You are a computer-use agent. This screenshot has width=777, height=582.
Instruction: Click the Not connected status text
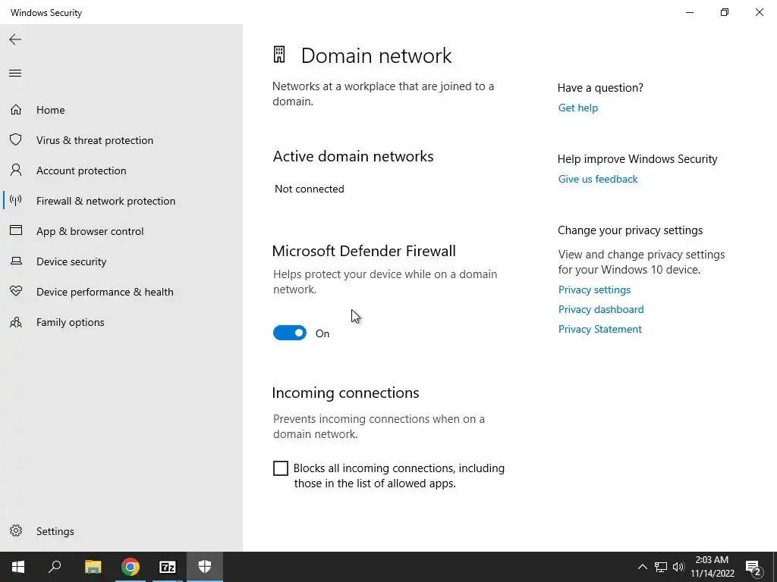(x=310, y=189)
